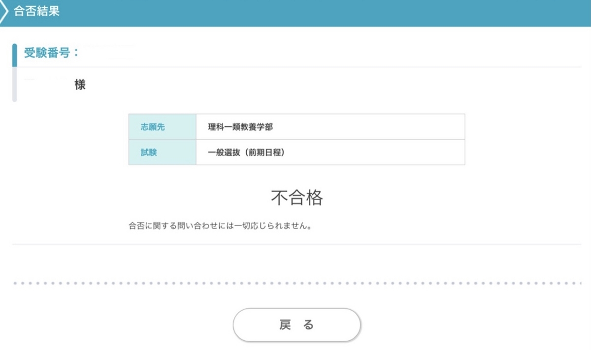Click the blue vertical accent bar by 受験番号
This screenshot has height=350, width=591.
[x=14, y=55]
